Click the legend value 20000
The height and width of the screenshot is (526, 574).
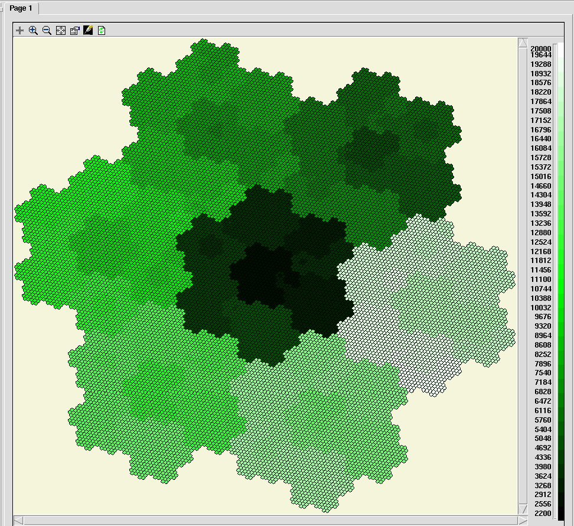pyautogui.click(x=541, y=48)
